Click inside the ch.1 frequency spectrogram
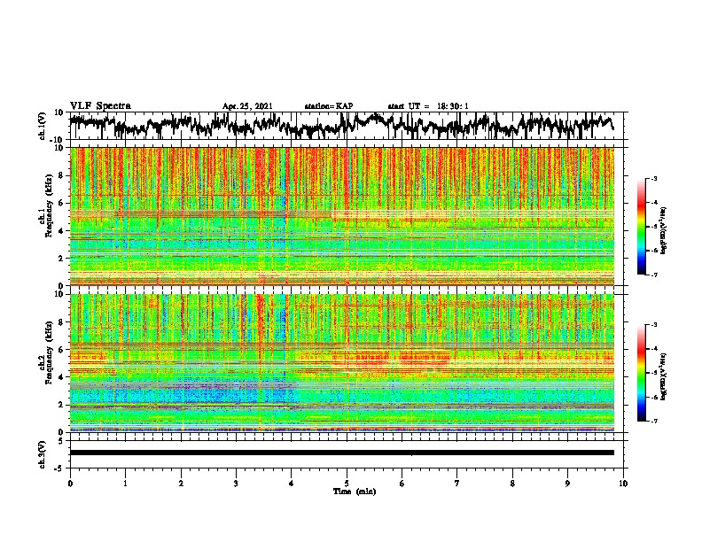 click(342, 216)
